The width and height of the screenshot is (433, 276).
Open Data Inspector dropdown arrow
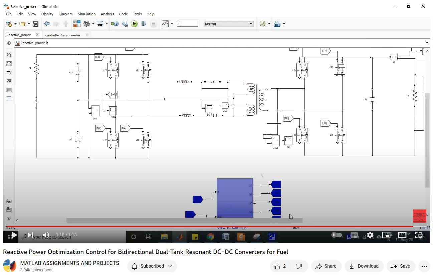172,24
